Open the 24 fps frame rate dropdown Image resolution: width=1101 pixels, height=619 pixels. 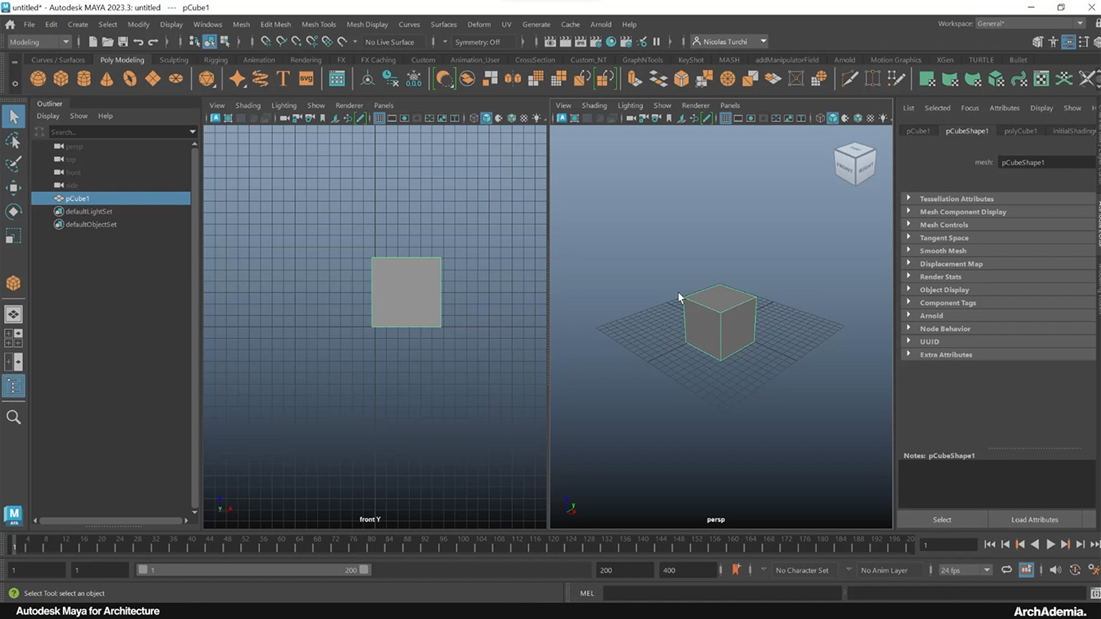[965, 570]
